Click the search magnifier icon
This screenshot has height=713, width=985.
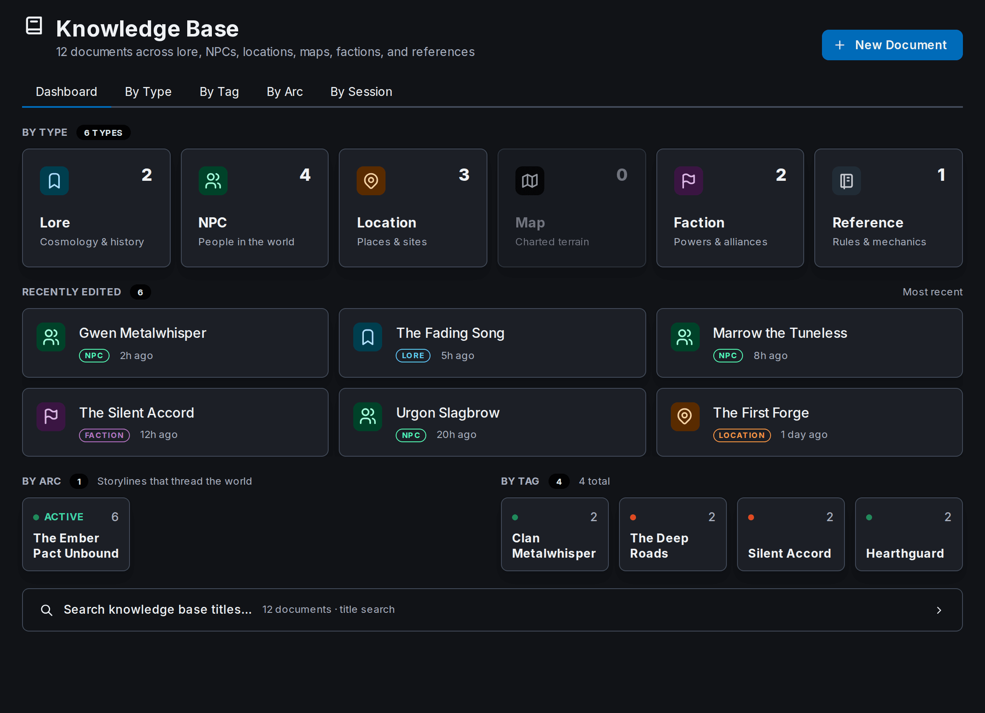46,610
